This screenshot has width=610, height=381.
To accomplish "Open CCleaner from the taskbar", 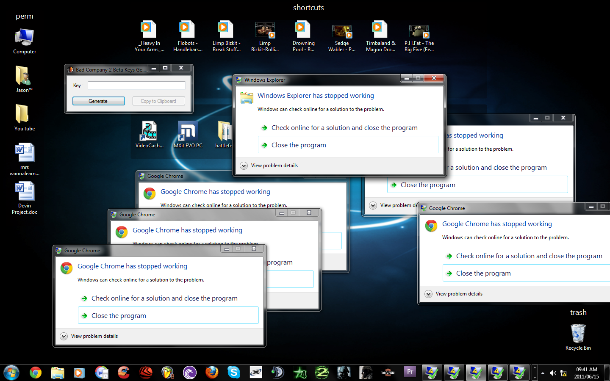I will pyautogui.click(x=124, y=373).
